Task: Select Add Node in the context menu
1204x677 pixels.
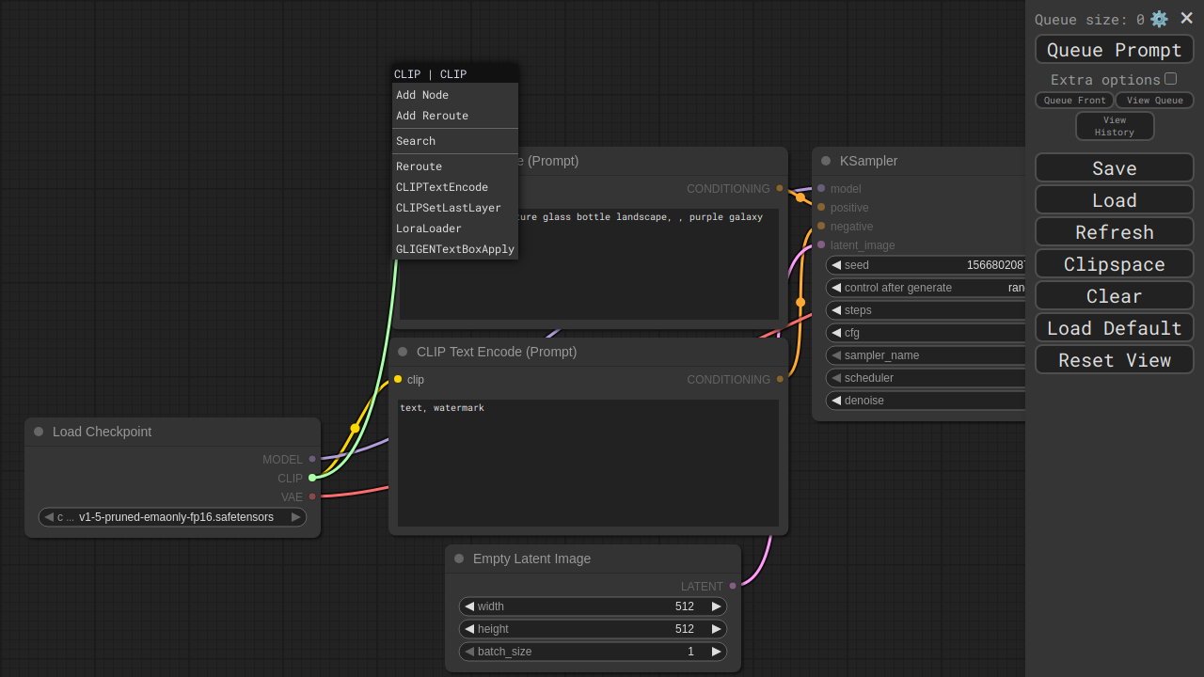Action: 422,95
